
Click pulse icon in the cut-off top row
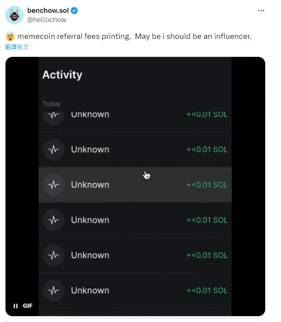click(x=54, y=115)
